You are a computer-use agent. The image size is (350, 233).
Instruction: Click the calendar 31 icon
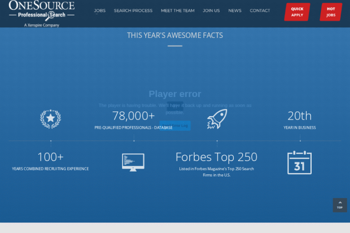pos(299,162)
